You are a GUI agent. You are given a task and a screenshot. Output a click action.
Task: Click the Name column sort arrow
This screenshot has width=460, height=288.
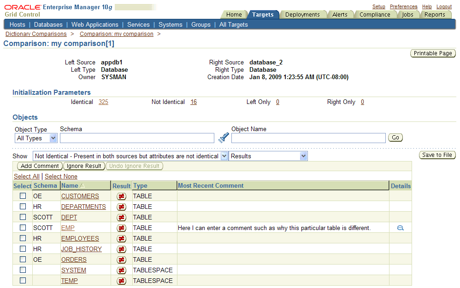(82, 185)
